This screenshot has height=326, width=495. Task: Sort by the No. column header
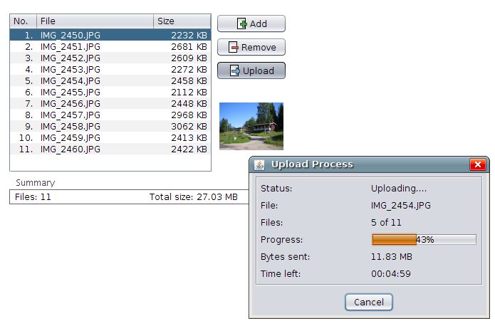click(23, 21)
